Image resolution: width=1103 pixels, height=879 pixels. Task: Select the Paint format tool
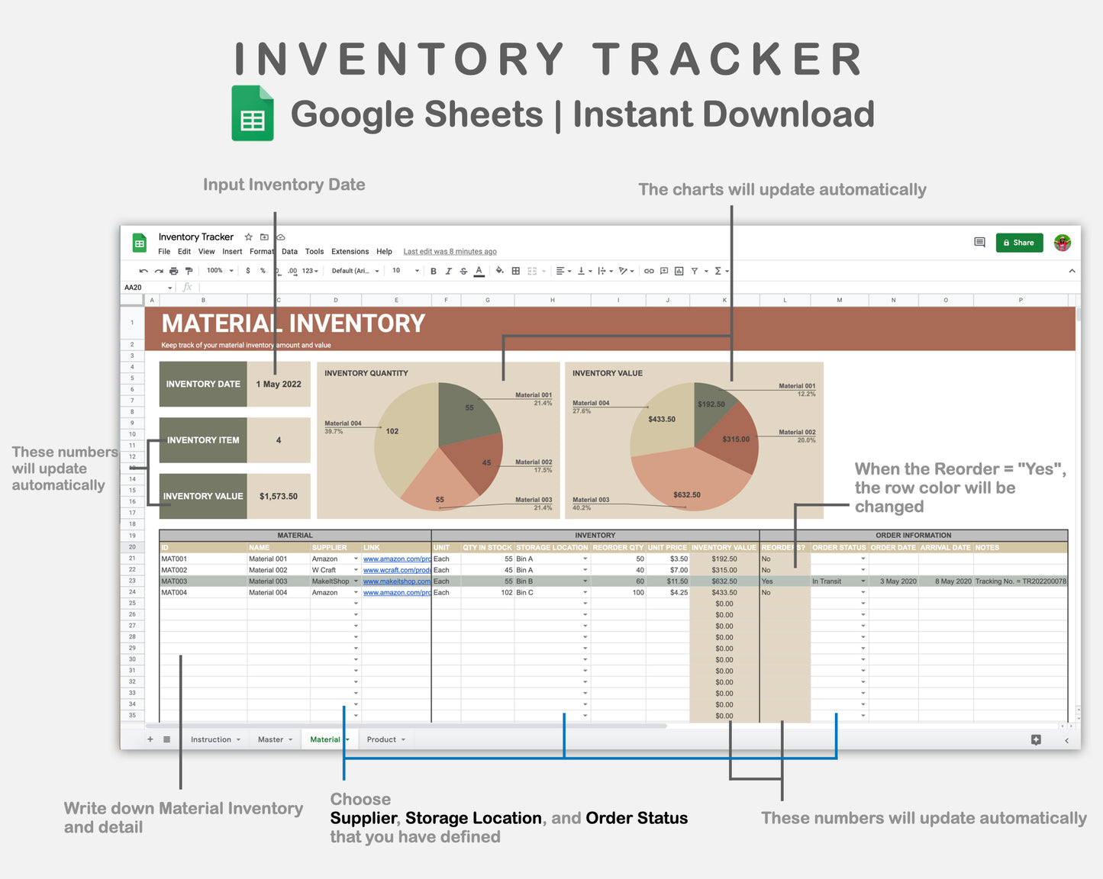coord(189,271)
